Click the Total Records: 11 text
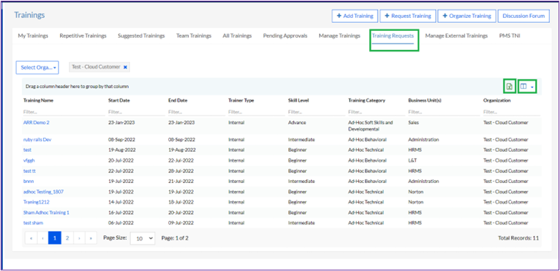Viewport: 560px width, 271px height. click(x=519, y=238)
